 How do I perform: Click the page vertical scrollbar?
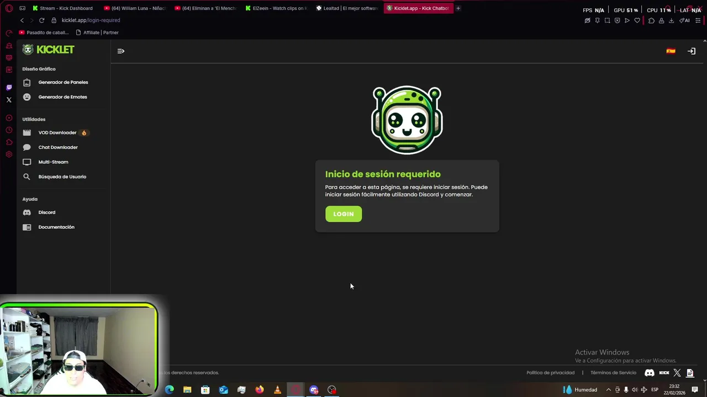pyautogui.click(x=704, y=210)
